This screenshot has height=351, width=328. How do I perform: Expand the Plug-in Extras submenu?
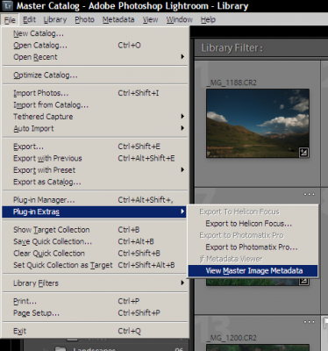point(95,211)
